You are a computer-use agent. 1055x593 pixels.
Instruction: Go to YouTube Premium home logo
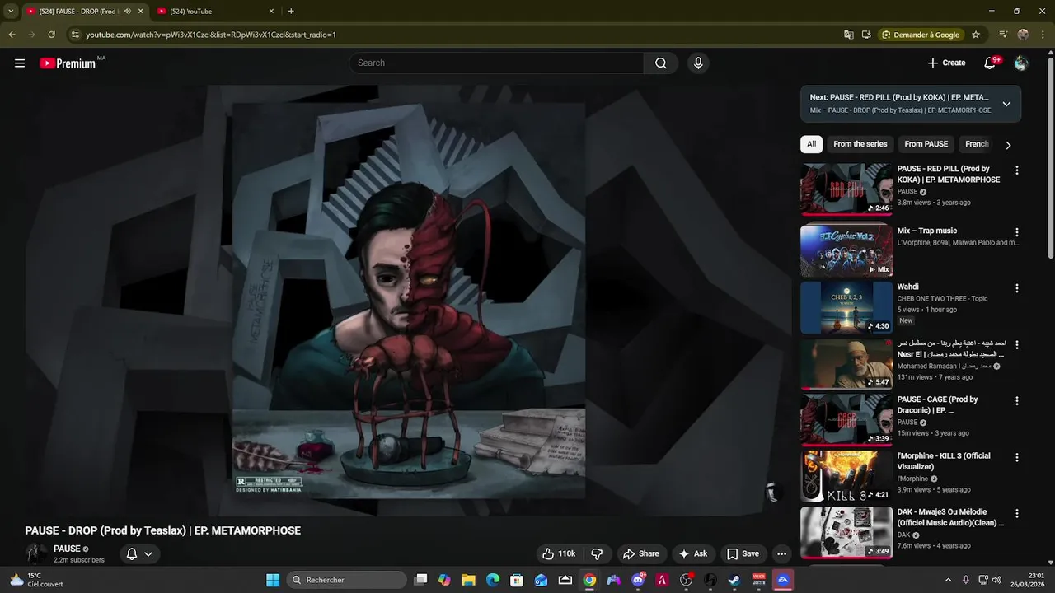(68, 63)
